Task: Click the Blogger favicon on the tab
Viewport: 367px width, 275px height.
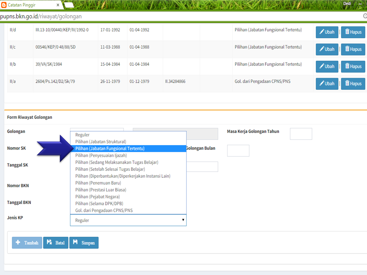Action: 4,5
